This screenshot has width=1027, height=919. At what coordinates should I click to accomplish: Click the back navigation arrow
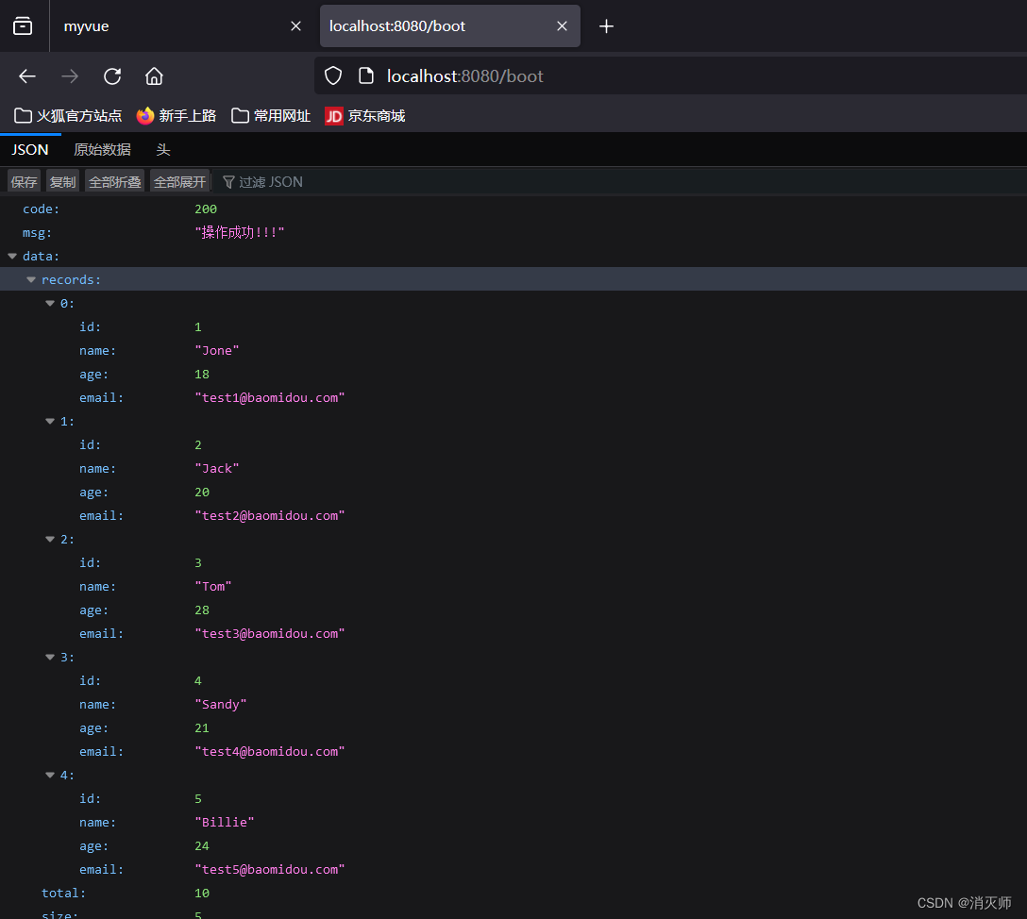(x=26, y=75)
